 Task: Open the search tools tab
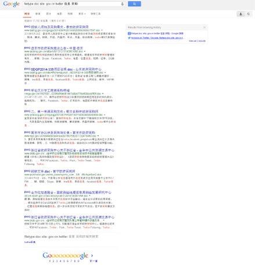(96, 14)
